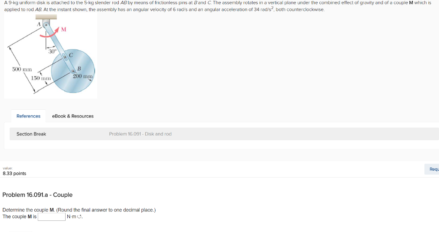
Task: Click pin A at top of rod
Action: [x=46, y=25]
